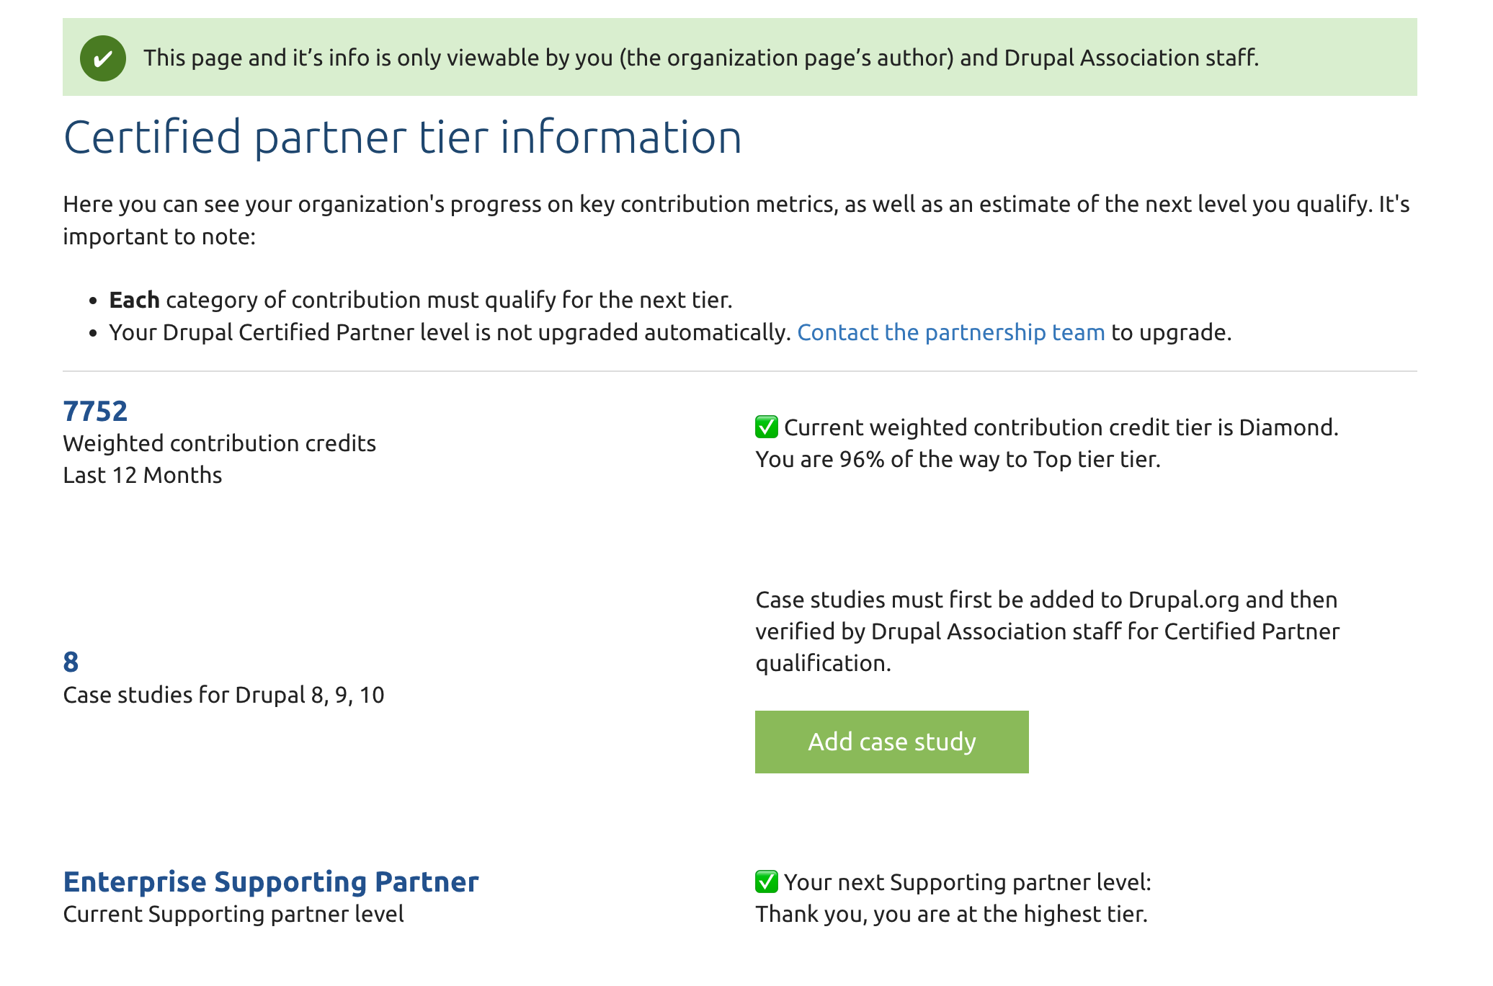Click the case studies verification paragraph
Viewport: 1493px width, 986px height.
(1048, 631)
